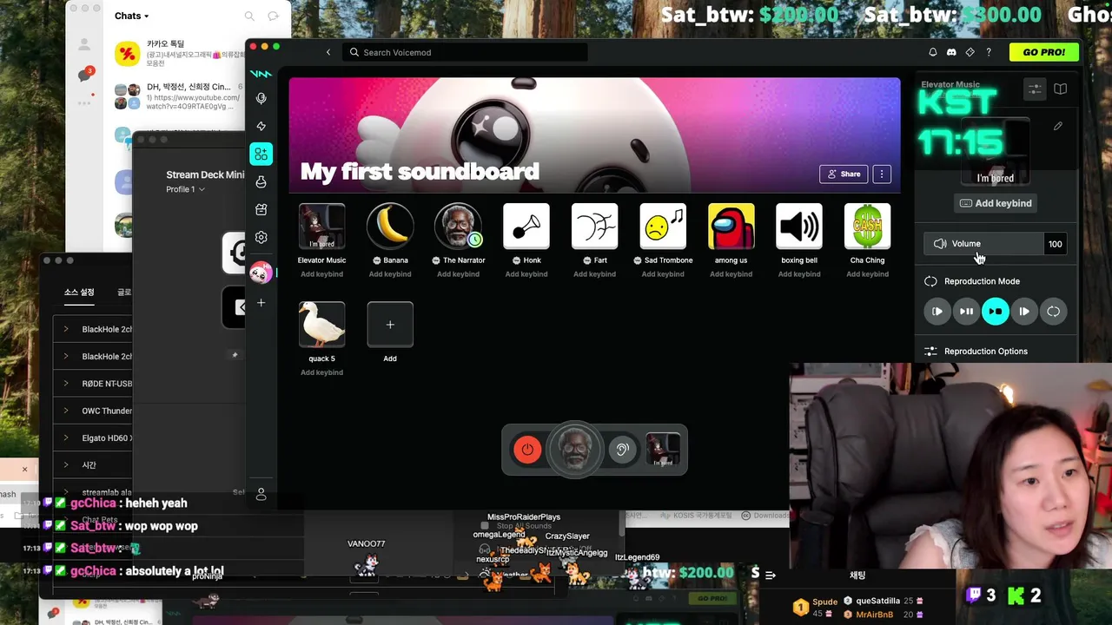
Task: Open the account profile icon at sidebar bottom
Action: (x=261, y=494)
